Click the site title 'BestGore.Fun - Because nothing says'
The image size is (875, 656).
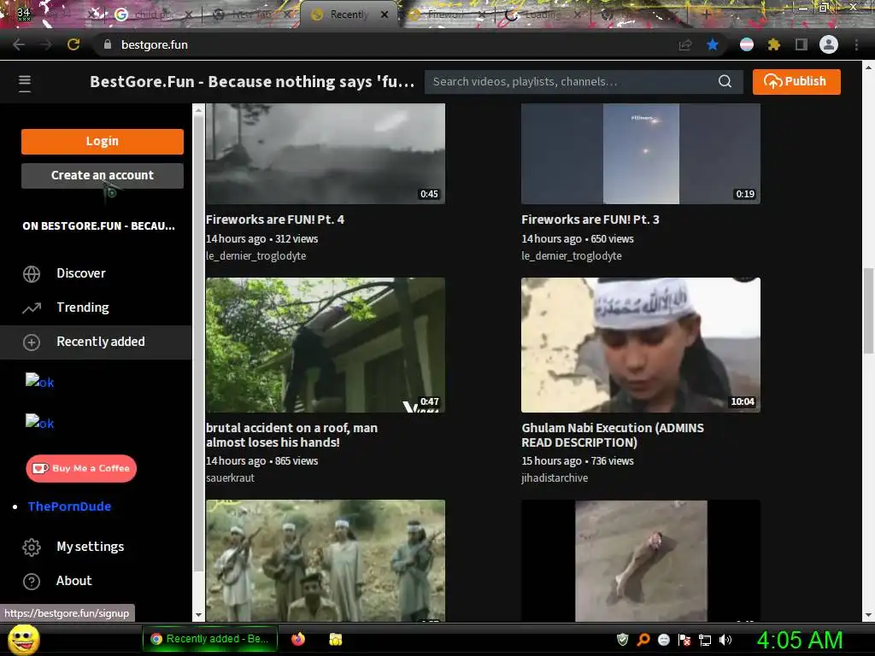tap(252, 81)
